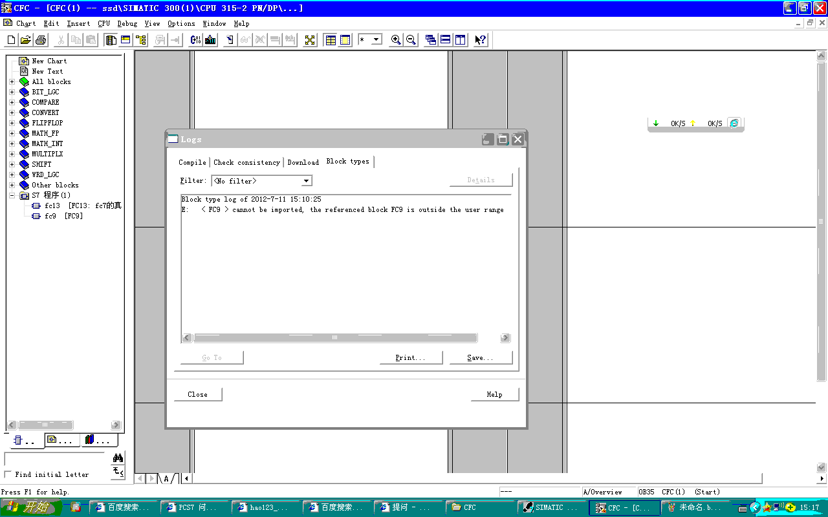Expand the BIT_LGC folder
The image size is (828, 517).
12,92
